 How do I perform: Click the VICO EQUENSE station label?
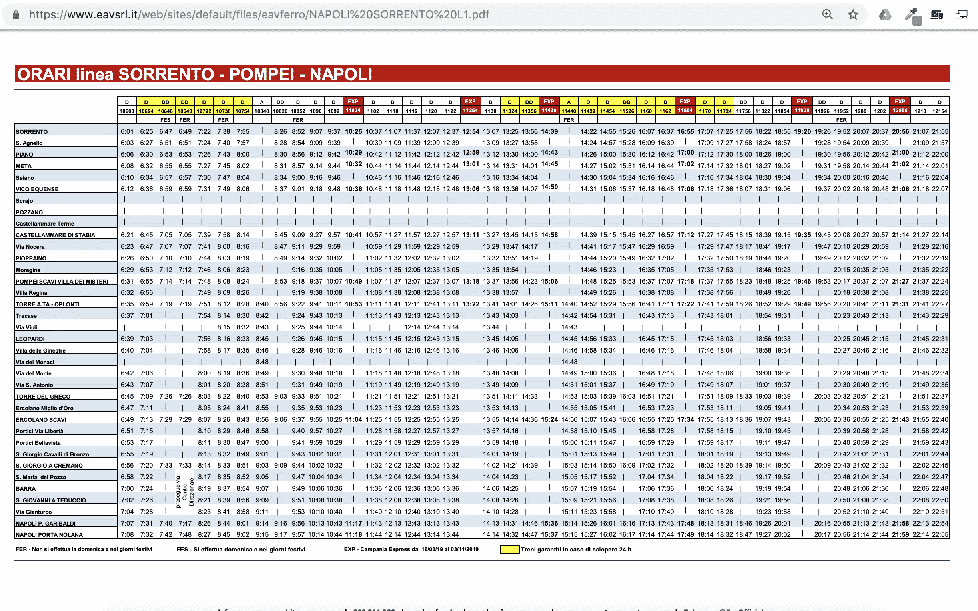pos(37,189)
